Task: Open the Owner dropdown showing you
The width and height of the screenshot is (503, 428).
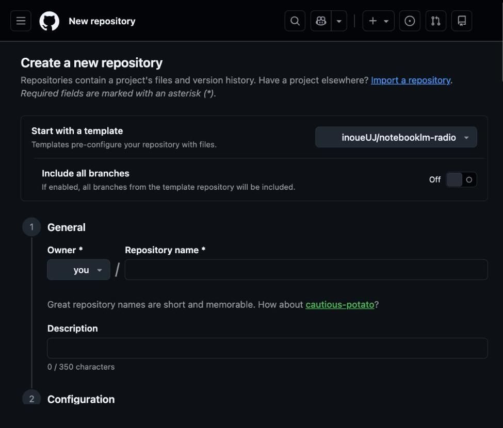Action: pos(78,270)
